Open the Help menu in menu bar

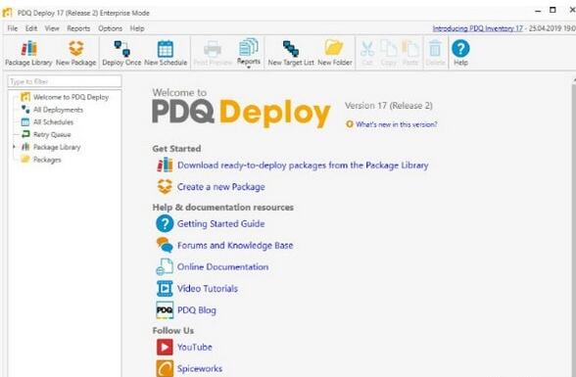[137, 28]
